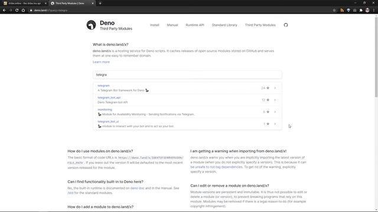Open a new browser tab
This screenshot has height=212, width=378.
[100, 4]
